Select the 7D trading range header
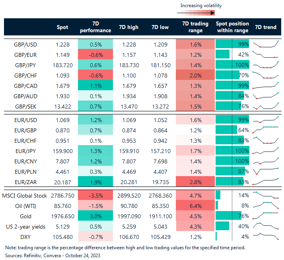284x260 pixels. (195, 27)
